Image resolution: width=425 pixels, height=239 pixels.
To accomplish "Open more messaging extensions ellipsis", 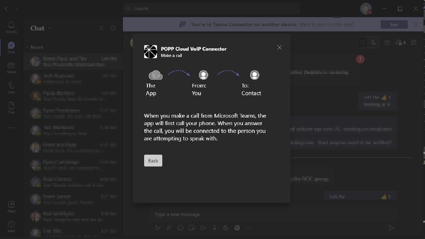I will point(248,228).
